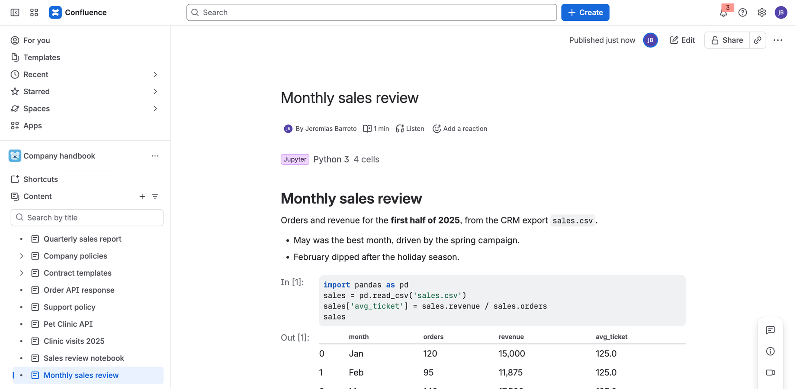796x389 pixels.
Task: Open the page details info icon
Action: click(x=770, y=351)
